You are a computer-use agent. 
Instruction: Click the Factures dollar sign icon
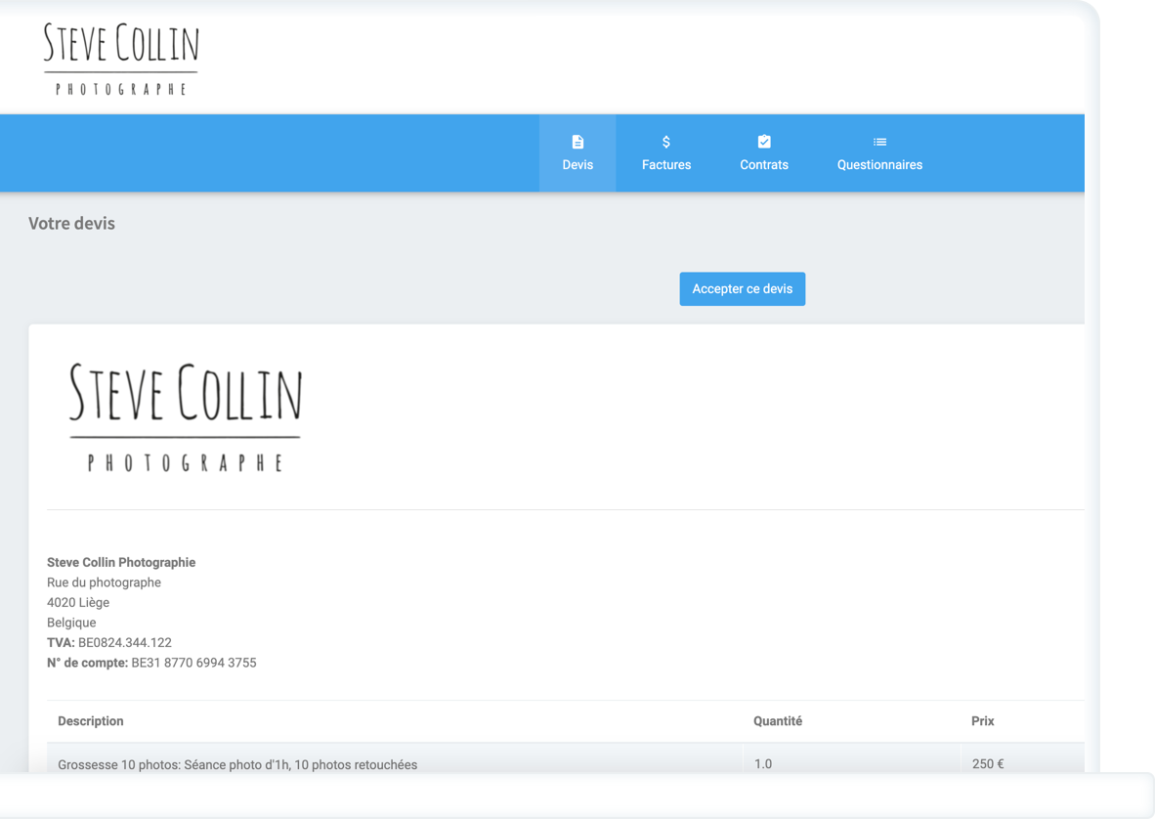(666, 143)
